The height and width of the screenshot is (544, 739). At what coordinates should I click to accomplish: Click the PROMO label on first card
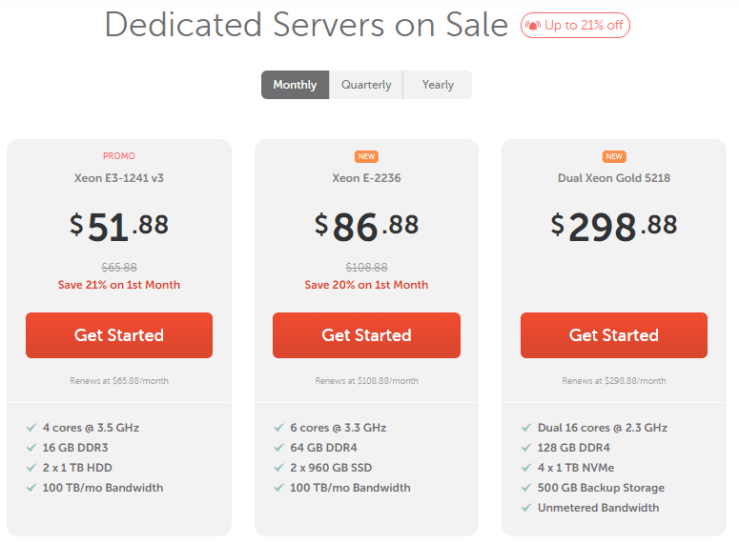point(119,156)
